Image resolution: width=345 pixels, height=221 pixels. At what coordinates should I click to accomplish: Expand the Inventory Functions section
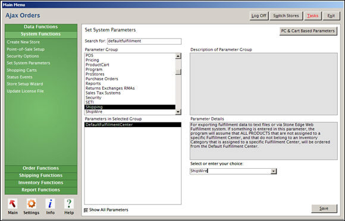point(41,183)
